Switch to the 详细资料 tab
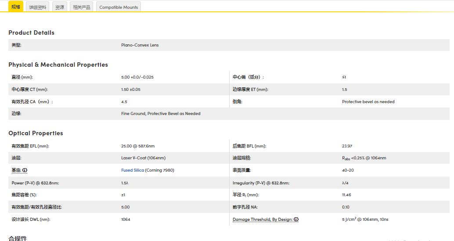 click(x=38, y=7)
